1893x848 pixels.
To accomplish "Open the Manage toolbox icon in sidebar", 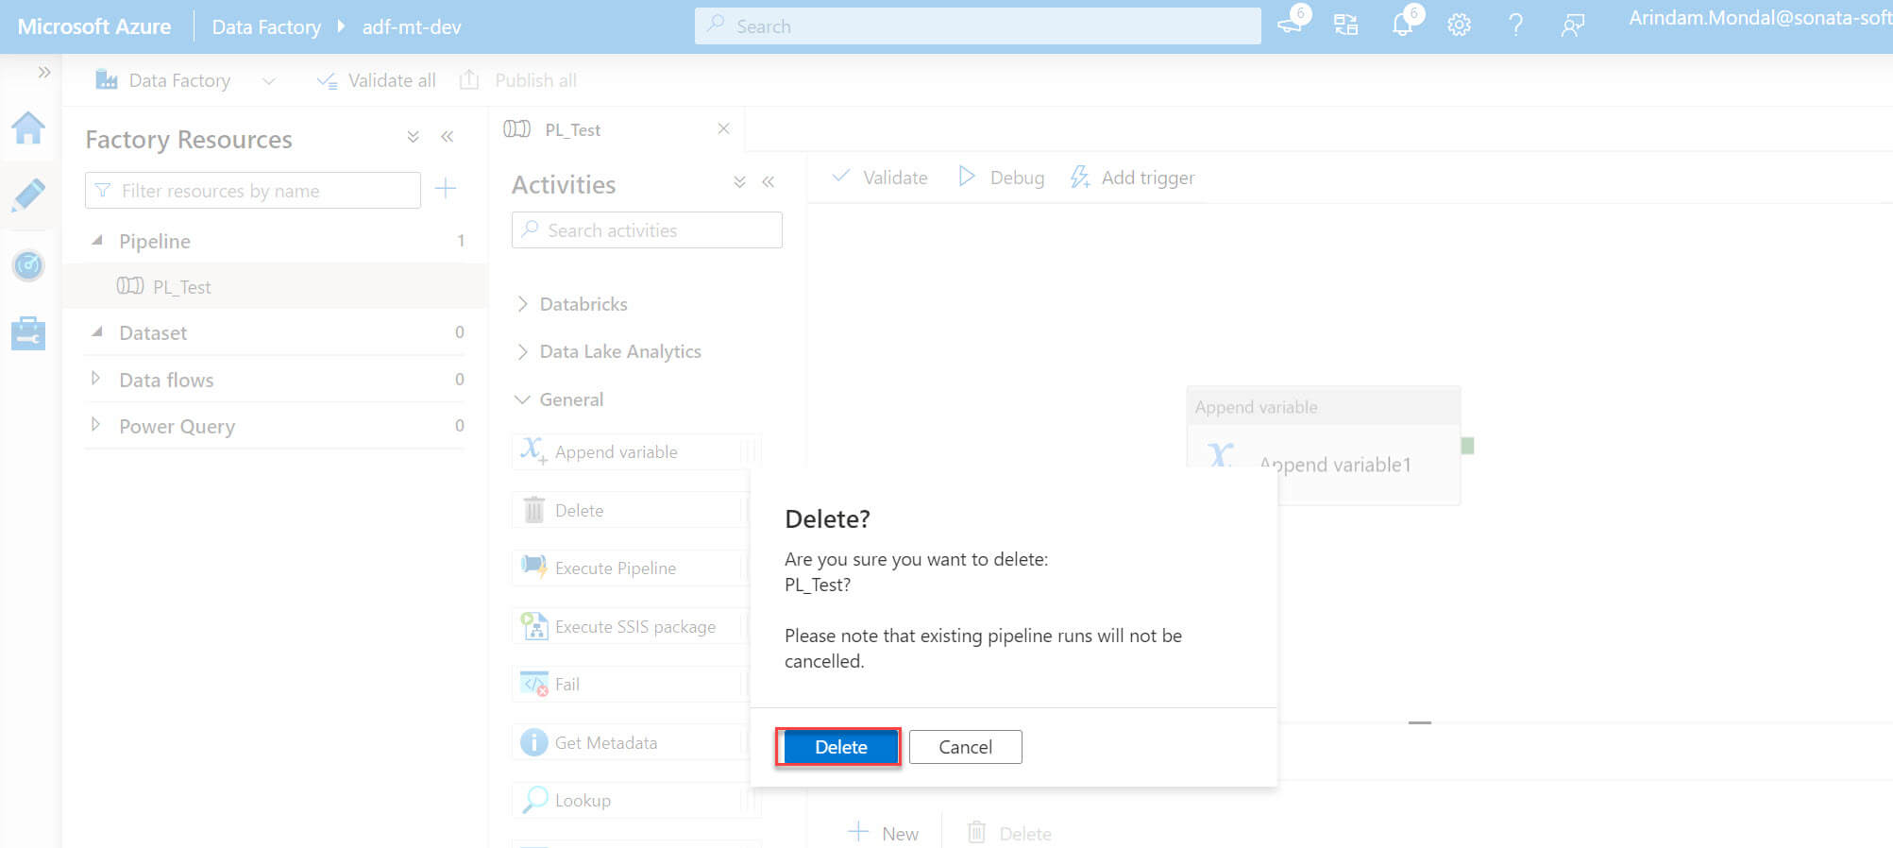I will pos(28,333).
